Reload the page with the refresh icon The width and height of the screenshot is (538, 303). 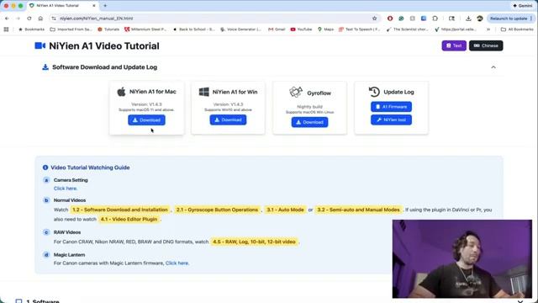tap(29, 19)
